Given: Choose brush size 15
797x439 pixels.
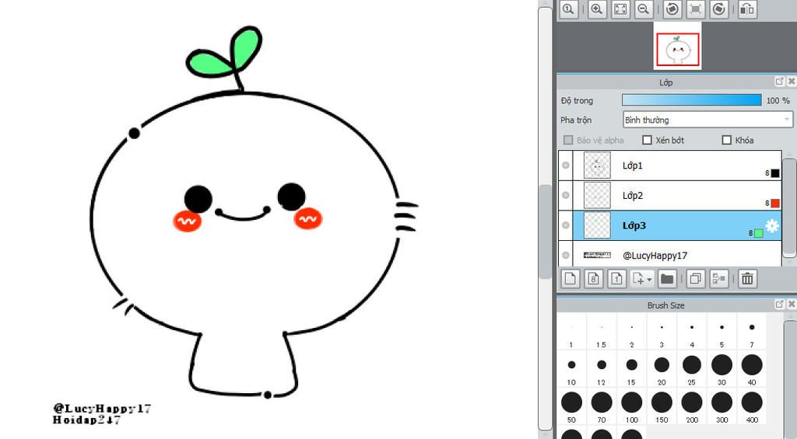Looking at the screenshot, I should [632, 370].
